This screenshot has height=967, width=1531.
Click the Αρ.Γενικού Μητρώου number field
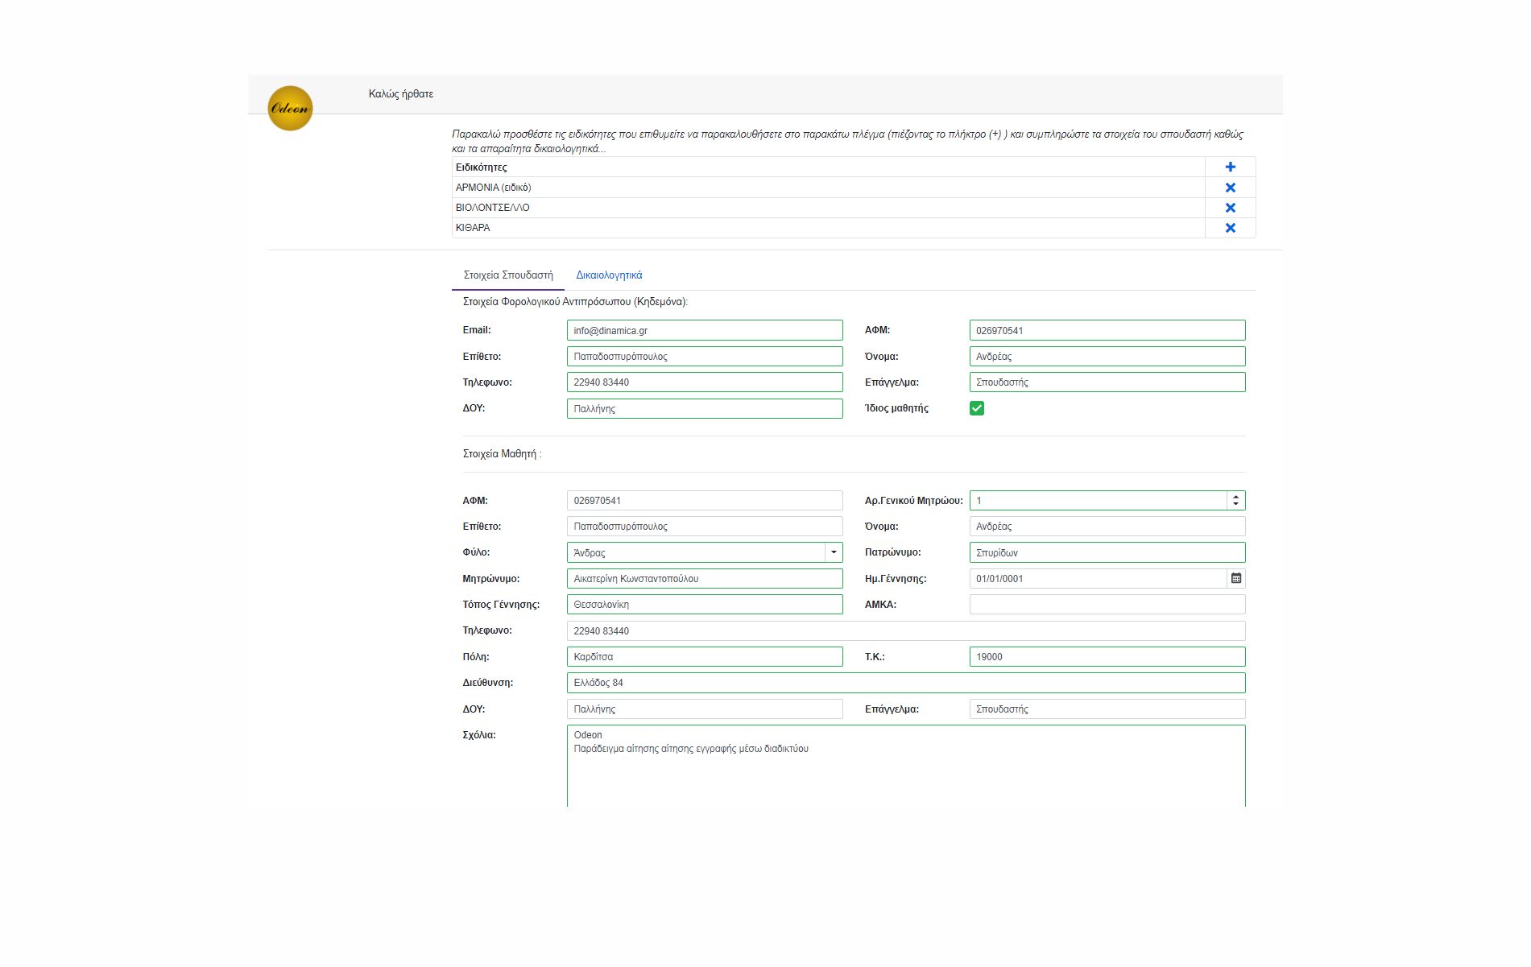click(1098, 500)
